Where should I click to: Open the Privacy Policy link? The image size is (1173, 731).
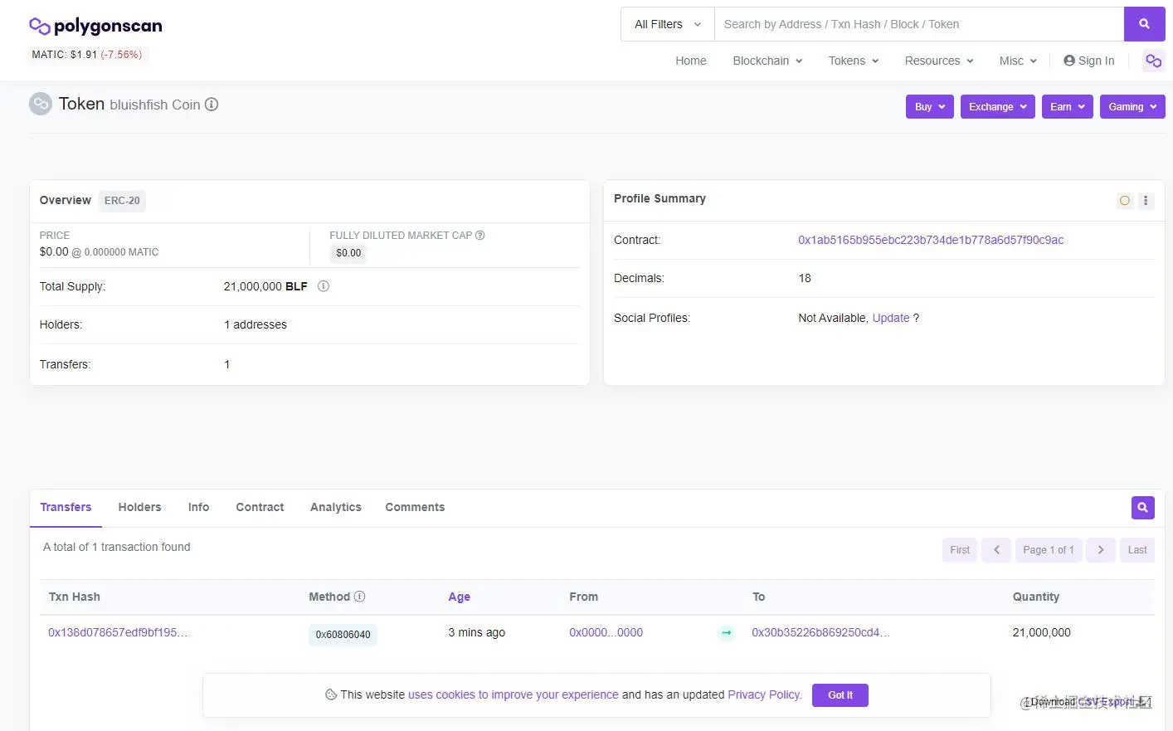(x=765, y=694)
